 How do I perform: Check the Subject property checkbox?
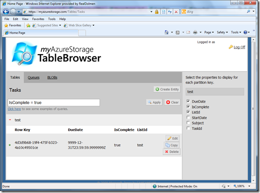(188, 123)
